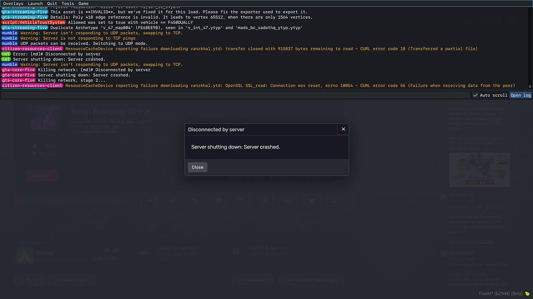Click the Better Call Bounties banner image
The width and height of the screenshot is (533, 299).
479,170
